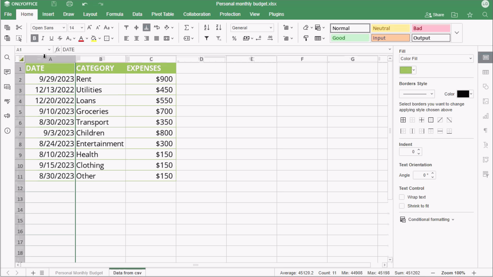Open the Color Fill type dropdown
This screenshot has height=277, width=493.
point(436,59)
